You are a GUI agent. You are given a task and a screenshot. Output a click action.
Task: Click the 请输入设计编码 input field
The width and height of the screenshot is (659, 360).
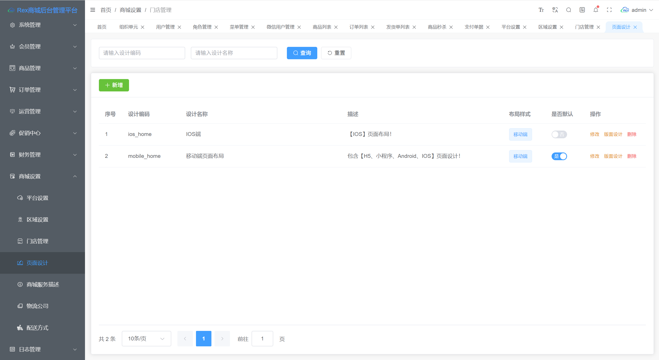pyautogui.click(x=142, y=53)
